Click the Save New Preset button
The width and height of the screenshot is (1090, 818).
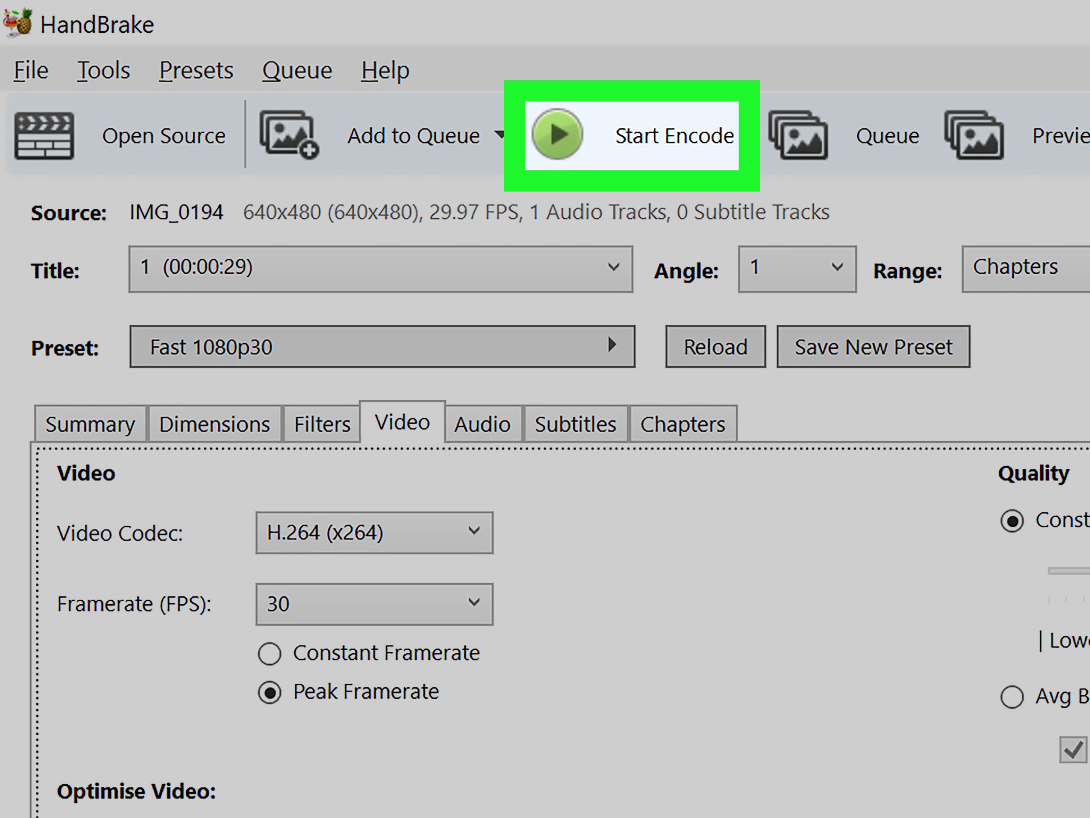pyautogui.click(x=873, y=346)
